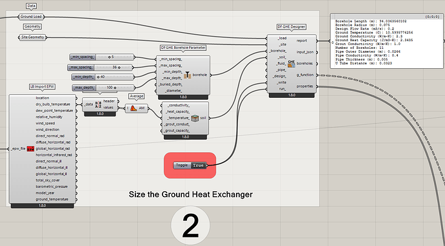The height and width of the screenshot is (246, 445).
Task: Click the DF GHE Designer title label
Action: (291, 27)
